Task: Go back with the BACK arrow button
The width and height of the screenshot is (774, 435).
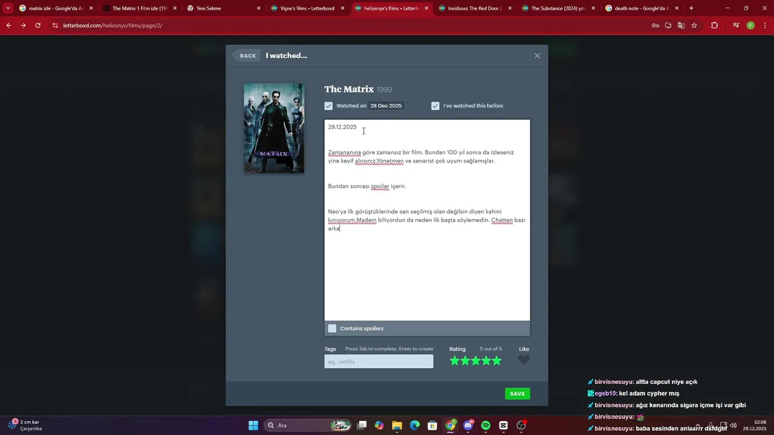Action: pyautogui.click(x=247, y=56)
